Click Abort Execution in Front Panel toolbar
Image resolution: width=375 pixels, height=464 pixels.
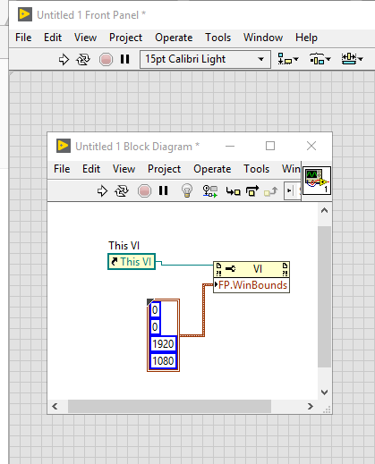[x=106, y=59]
